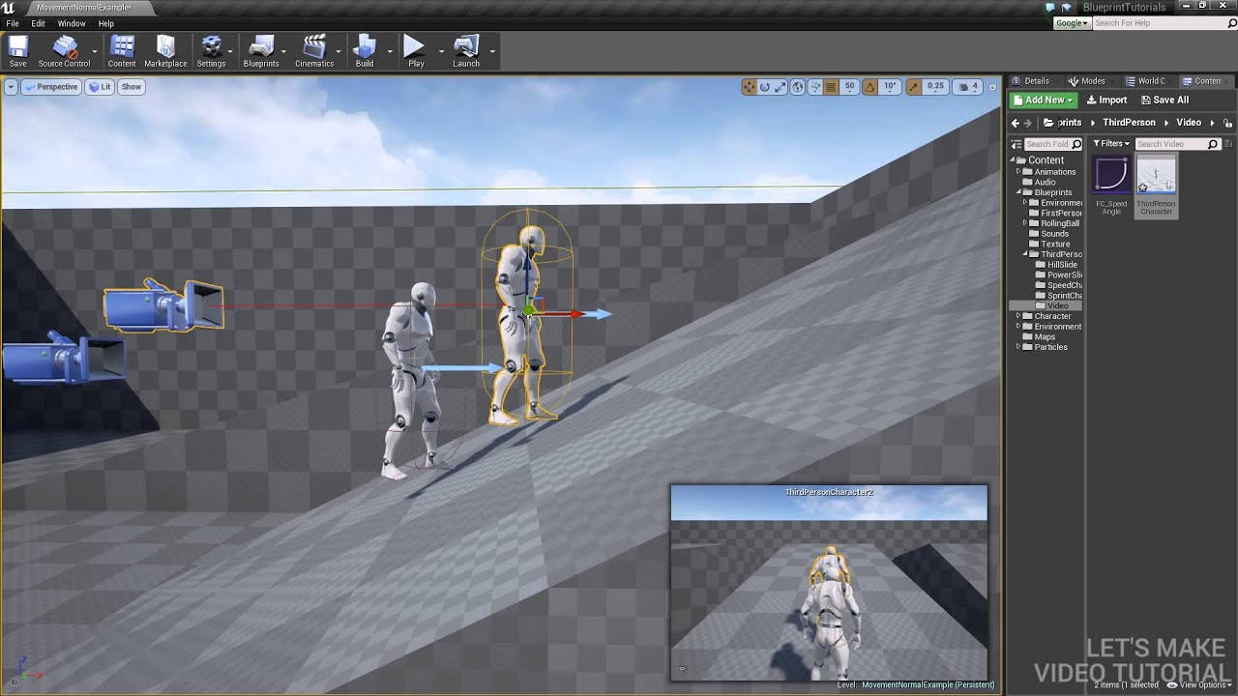Open scale snap value 0.25 dropdown
The height and width of the screenshot is (696, 1238).
(935, 87)
